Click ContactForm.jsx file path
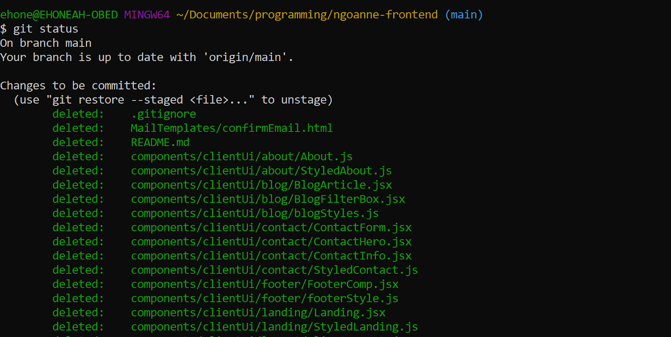Screen dimensions: 671x337 point(271,228)
